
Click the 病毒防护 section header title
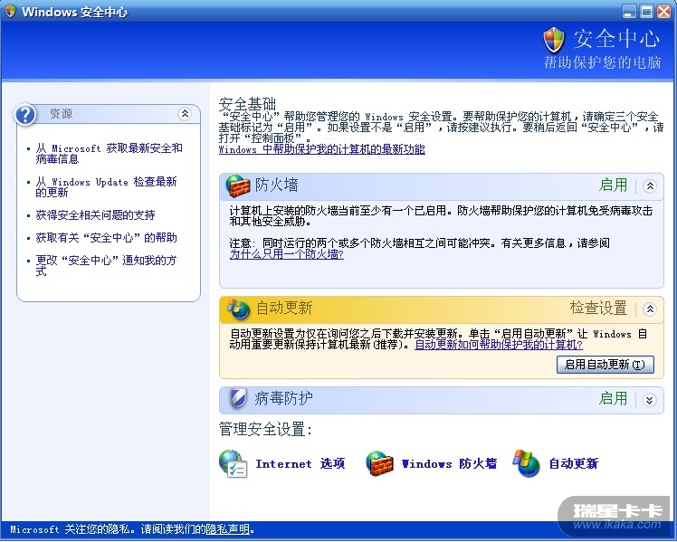pos(283,398)
